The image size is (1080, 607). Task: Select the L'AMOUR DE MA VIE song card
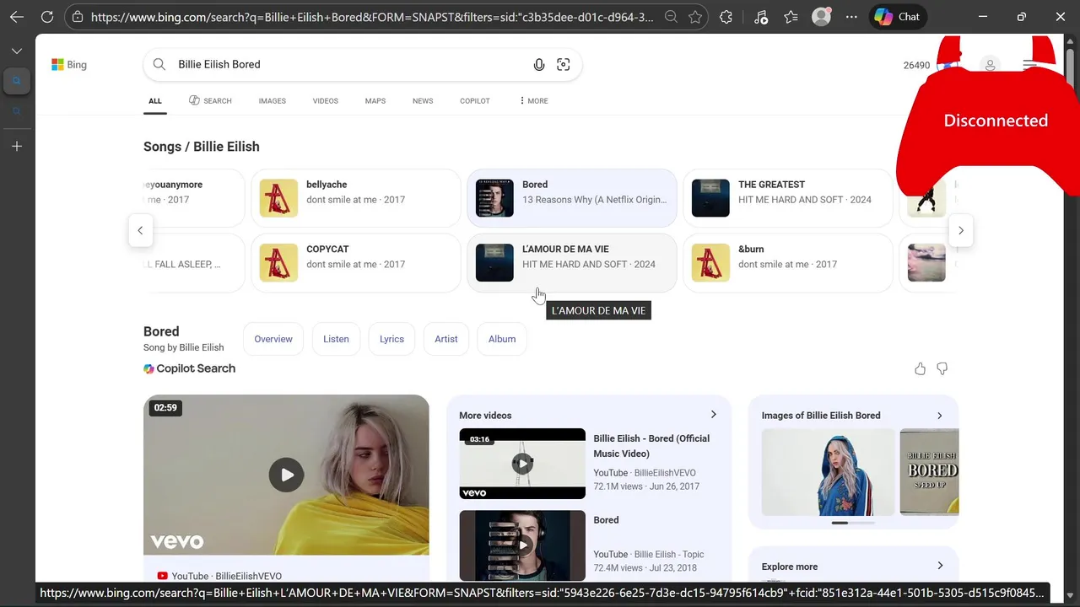click(572, 263)
